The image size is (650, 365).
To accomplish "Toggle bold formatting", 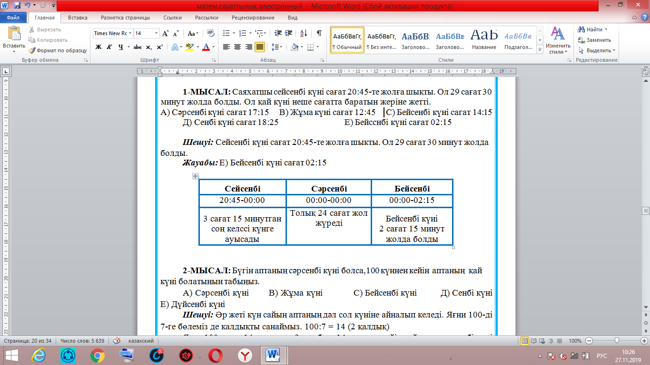I will click(x=98, y=47).
